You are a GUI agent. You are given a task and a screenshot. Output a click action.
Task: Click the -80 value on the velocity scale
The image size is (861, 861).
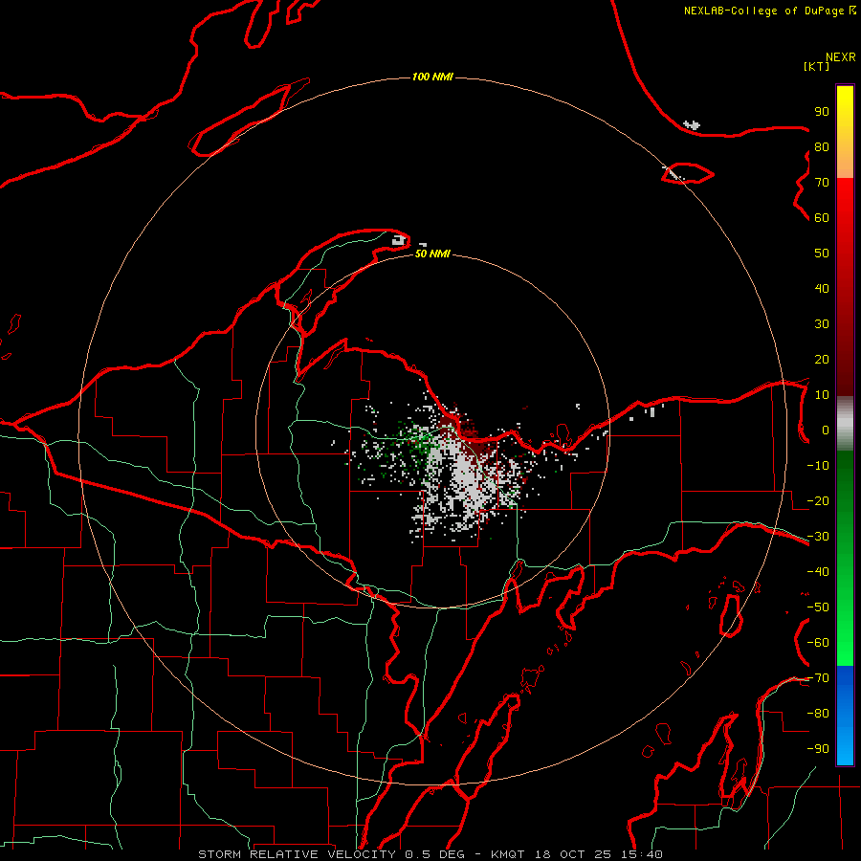tap(818, 714)
